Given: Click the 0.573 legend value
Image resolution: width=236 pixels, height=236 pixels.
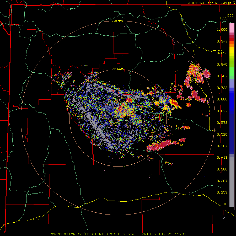Looking at the screenshot, I should [222, 123].
